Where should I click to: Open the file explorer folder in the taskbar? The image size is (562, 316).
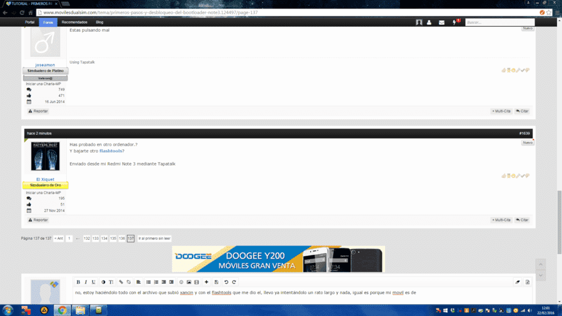[x=80, y=310]
